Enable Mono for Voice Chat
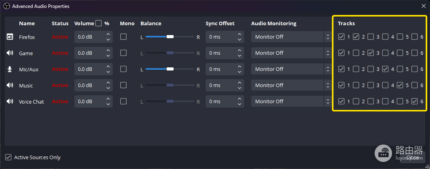This screenshot has width=430, height=169. (123, 101)
